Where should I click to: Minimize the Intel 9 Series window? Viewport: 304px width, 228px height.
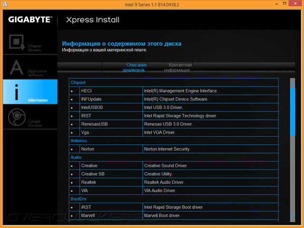(x=276, y=4)
